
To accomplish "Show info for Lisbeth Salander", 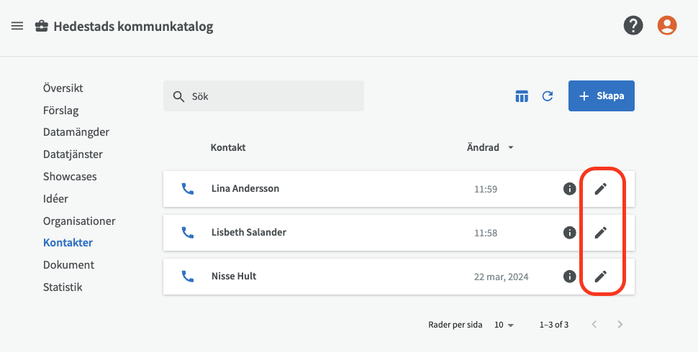I will click(x=569, y=233).
